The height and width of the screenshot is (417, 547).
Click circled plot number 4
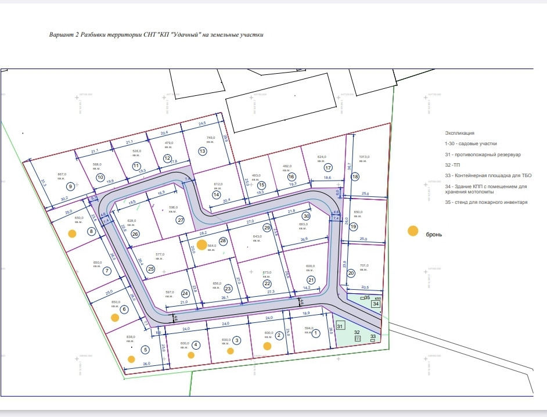click(196, 345)
